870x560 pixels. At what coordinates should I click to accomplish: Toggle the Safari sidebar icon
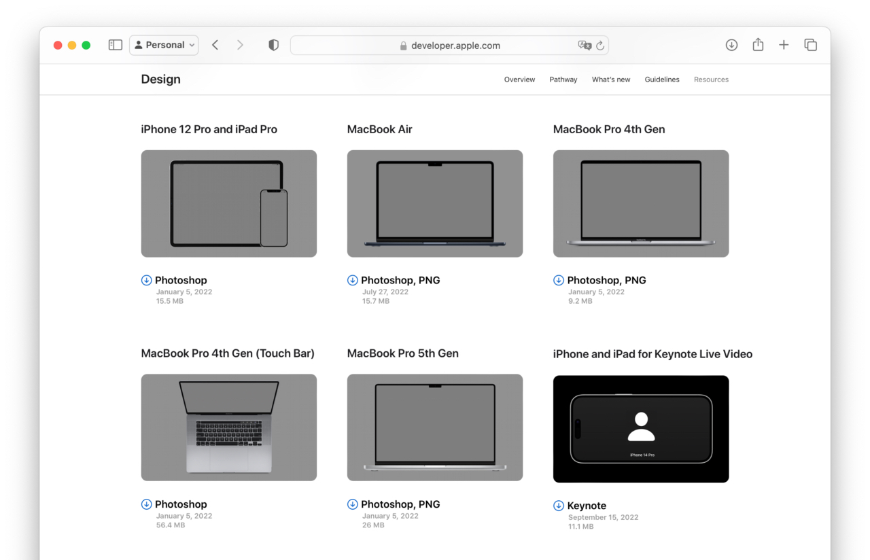point(116,45)
